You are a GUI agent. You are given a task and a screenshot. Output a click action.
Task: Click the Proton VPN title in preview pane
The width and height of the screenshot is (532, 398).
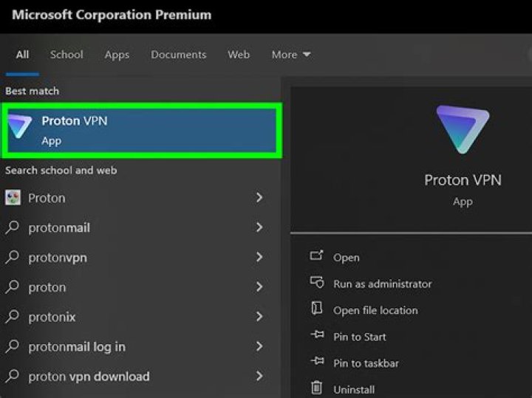pos(463,180)
